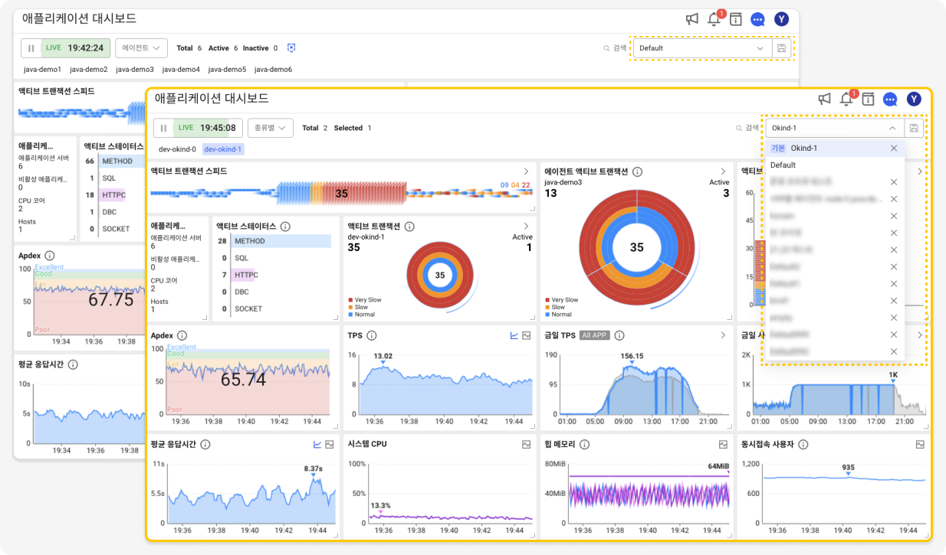The image size is (946, 555).
Task: Show 평균 응답시간 info icon in back window
Action: tap(73, 364)
